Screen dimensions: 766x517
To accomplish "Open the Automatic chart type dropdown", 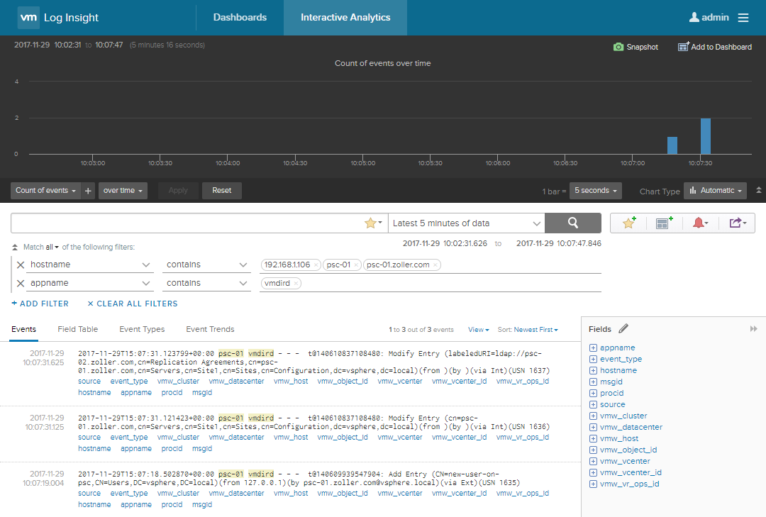I will click(x=715, y=190).
